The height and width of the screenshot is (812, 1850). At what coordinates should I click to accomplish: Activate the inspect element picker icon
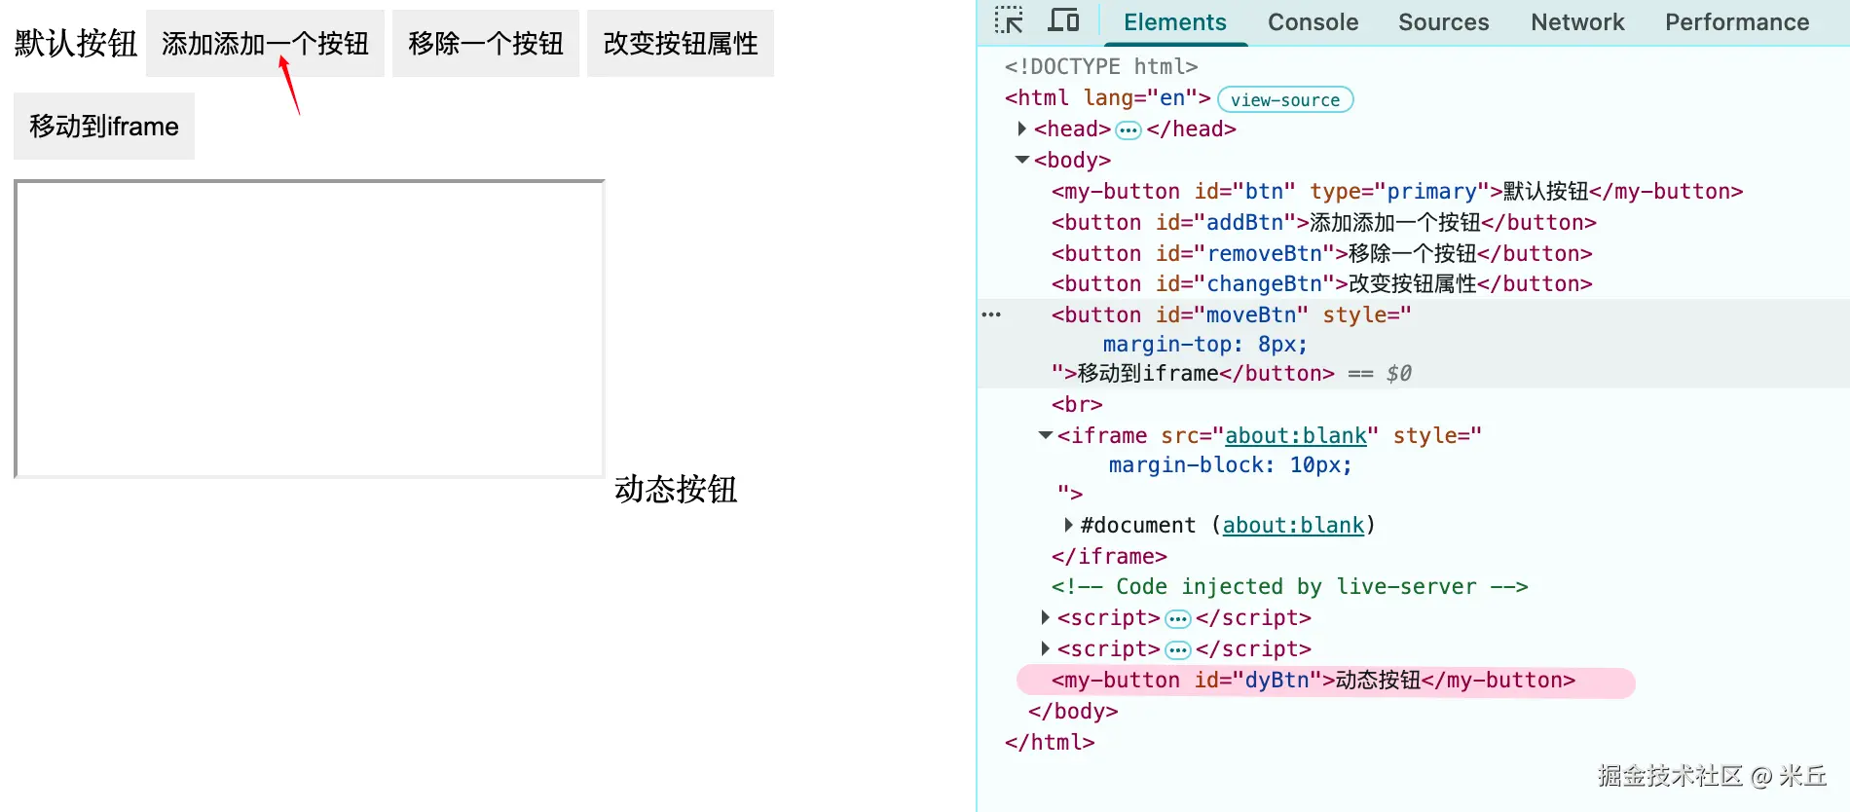[1009, 20]
